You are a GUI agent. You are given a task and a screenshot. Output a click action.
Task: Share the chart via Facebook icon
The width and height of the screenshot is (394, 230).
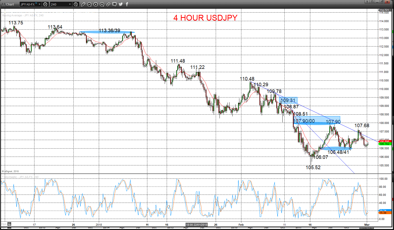coord(127,4)
